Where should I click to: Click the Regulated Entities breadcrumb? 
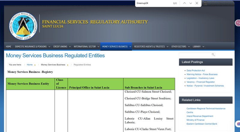coord(82,65)
